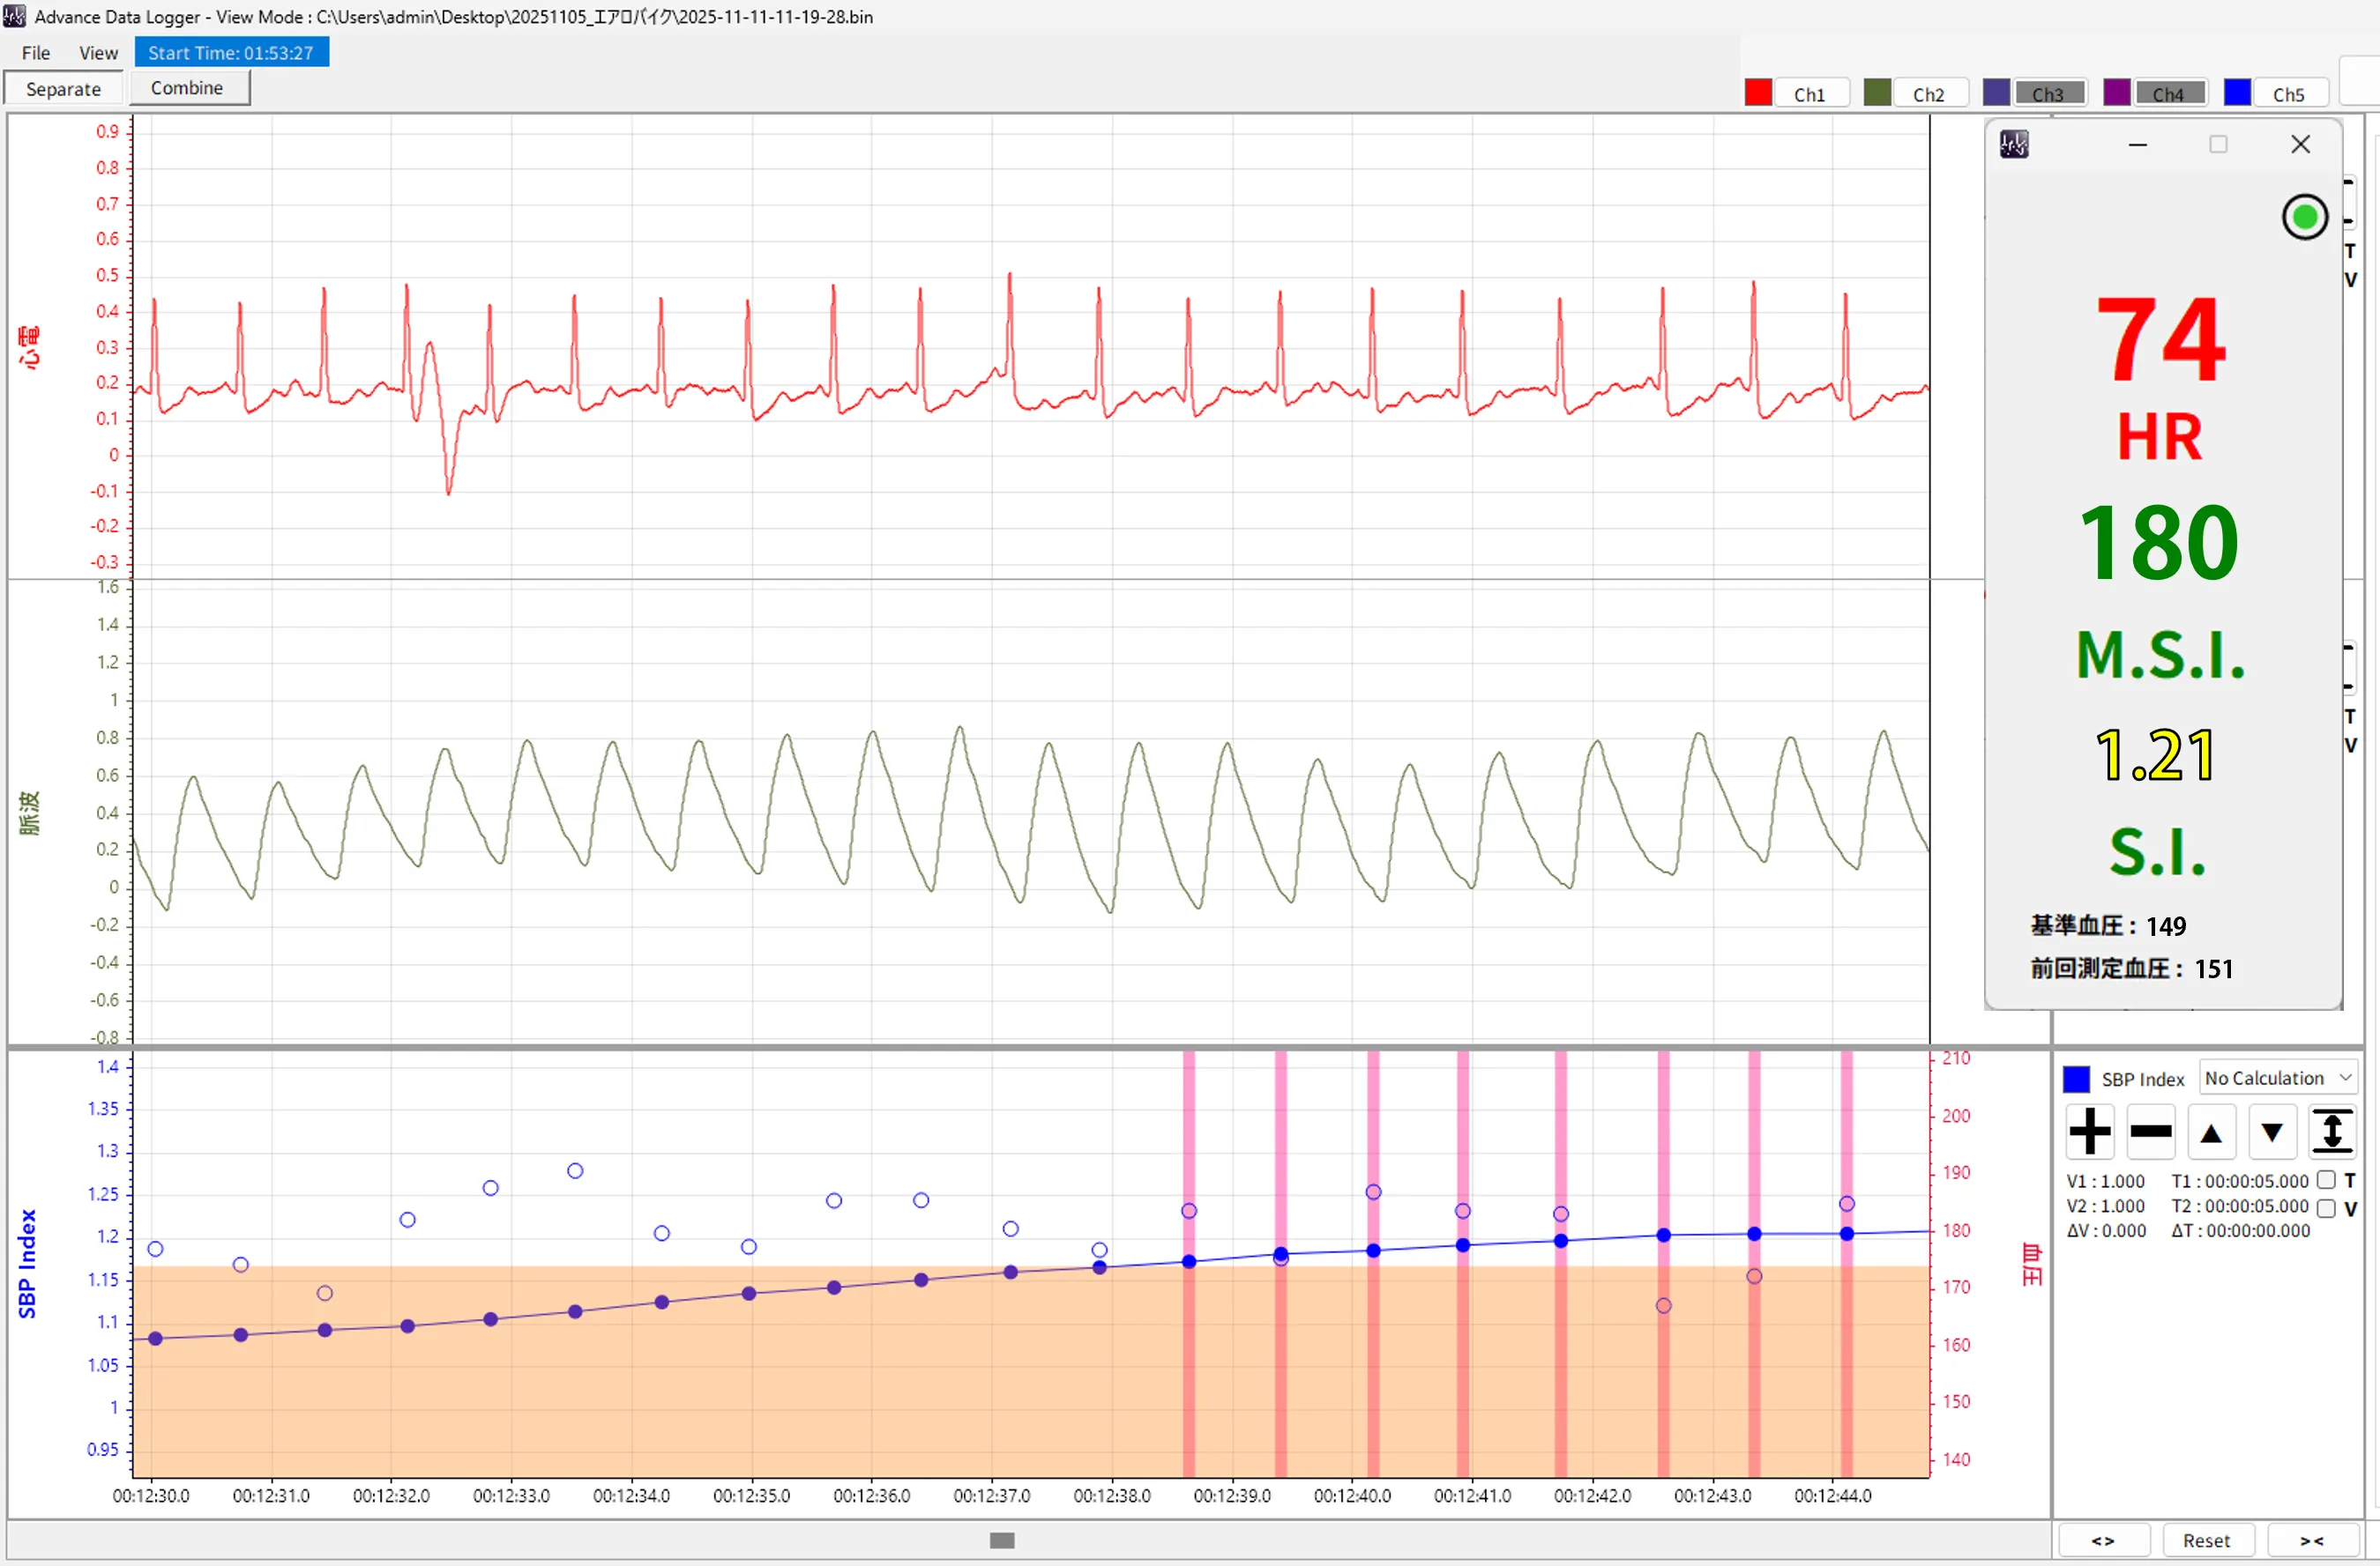
Task: Click the green recording indicator circle
Action: pos(2304,217)
